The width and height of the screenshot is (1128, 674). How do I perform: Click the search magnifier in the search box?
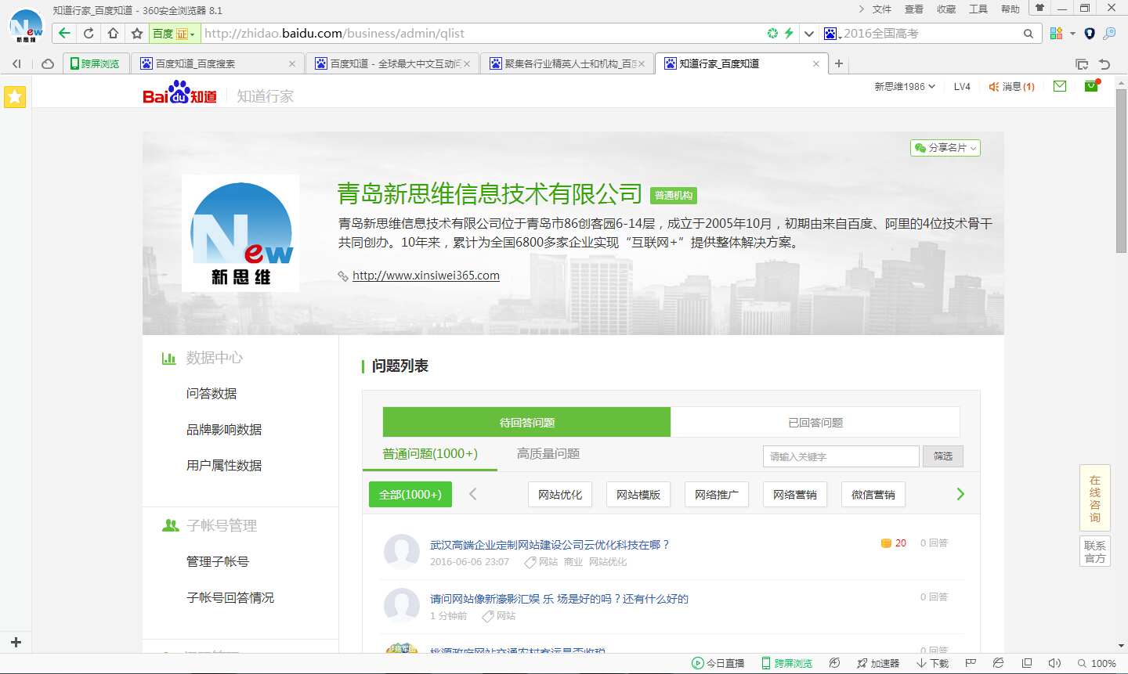click(x=1029, y=34)
